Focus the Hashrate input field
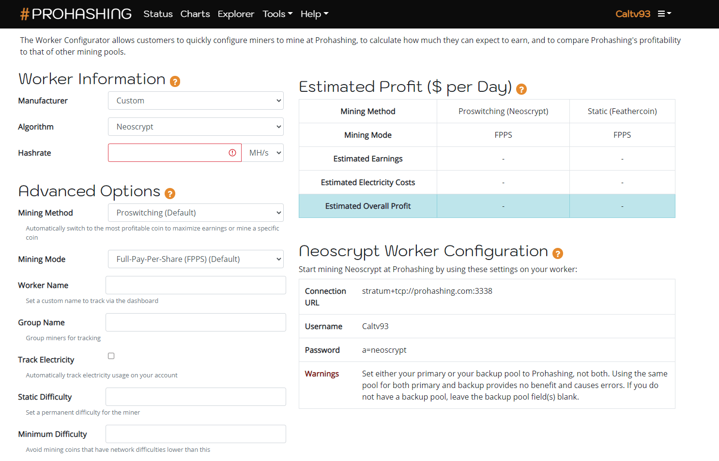Screen dimensions: 719x461 coord(174,153)
